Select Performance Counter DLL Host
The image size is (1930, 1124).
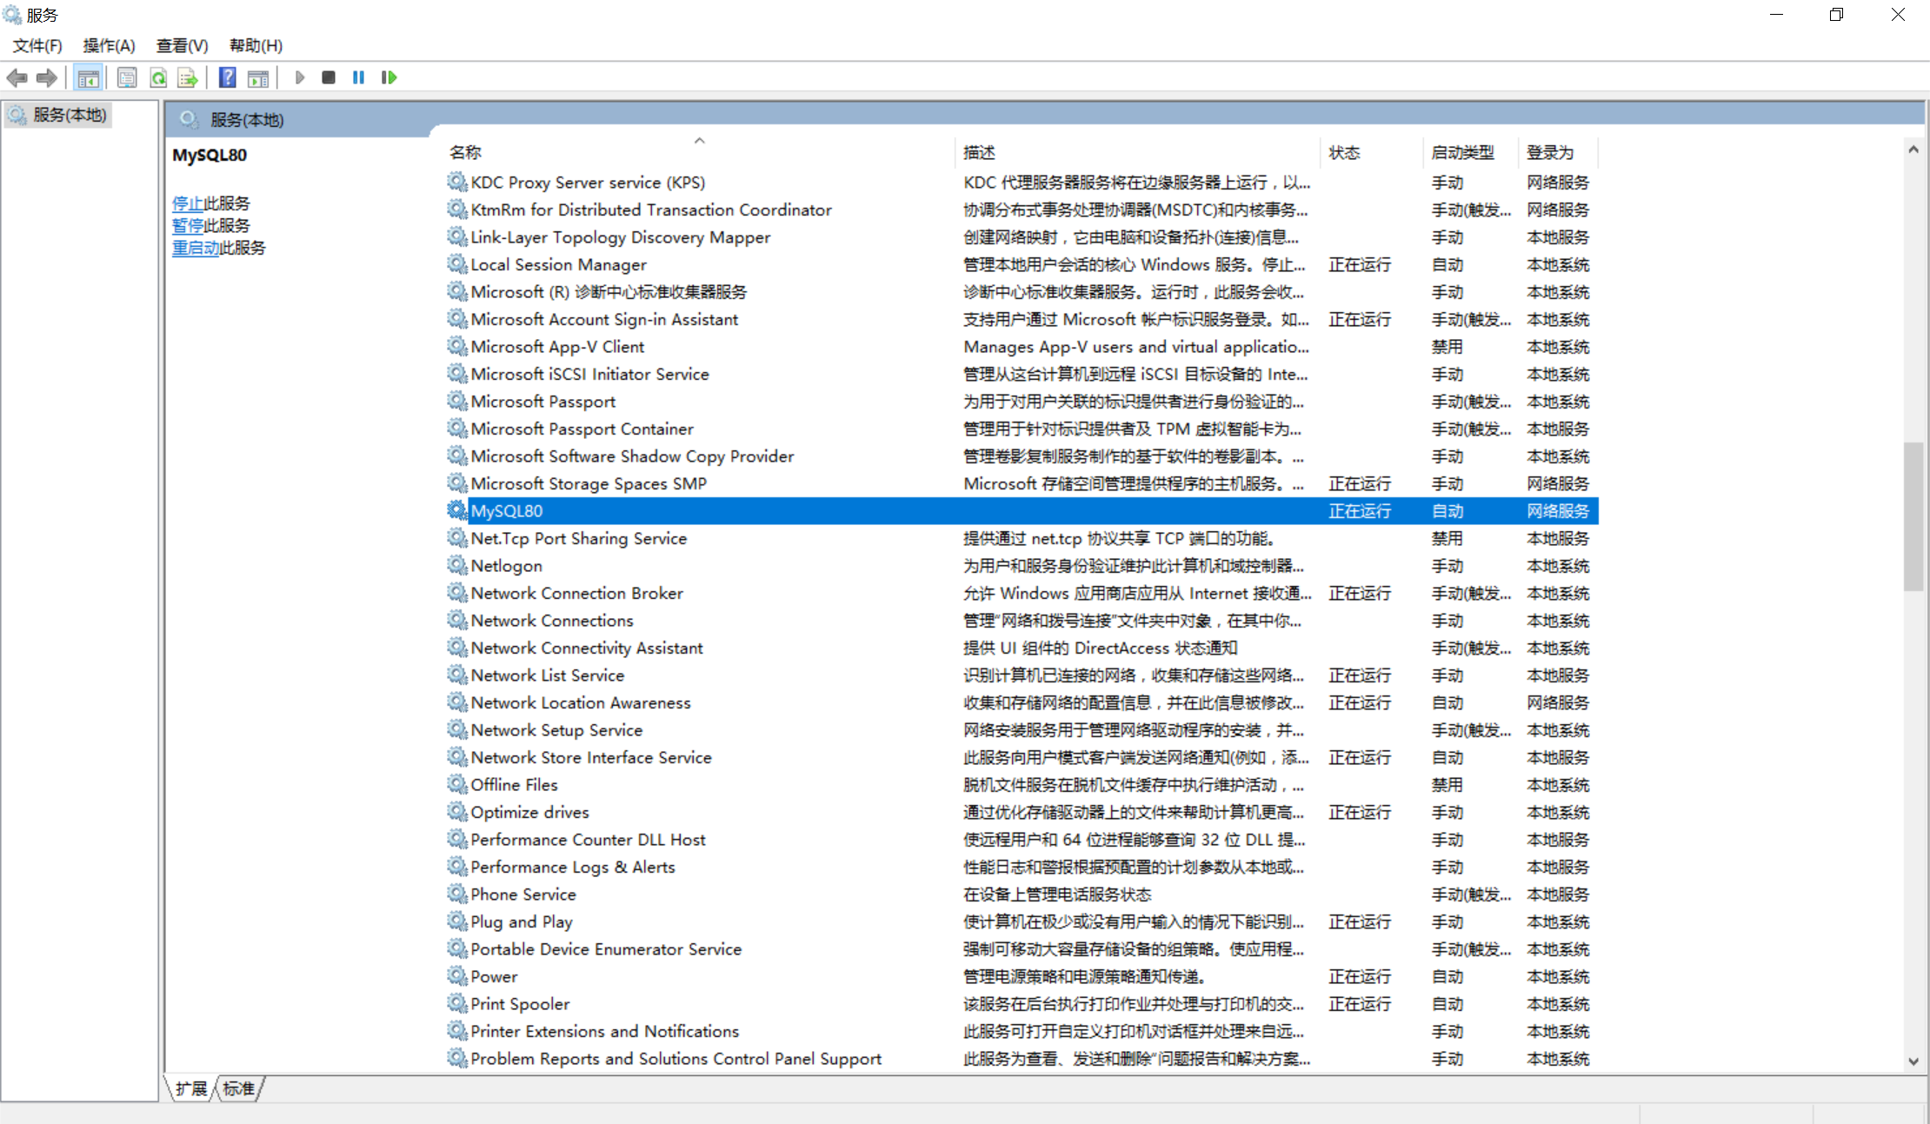tap(1022, 839)
